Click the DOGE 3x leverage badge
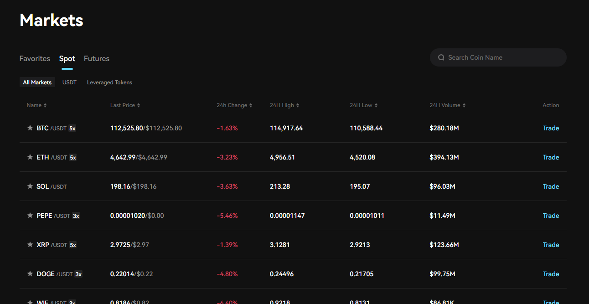The image size is (589, 304). click(x=78, y=274)
